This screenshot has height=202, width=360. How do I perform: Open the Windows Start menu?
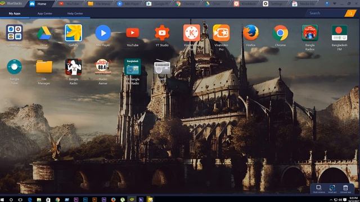(x=2, y=200)
